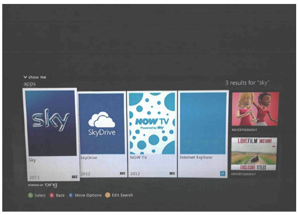Click the app type icon on the NOW TV tile
The height and width of the screenshot is (215, 299).
click(172, 174)
